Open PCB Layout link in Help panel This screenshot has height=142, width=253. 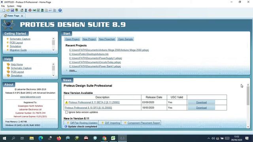[17, 72]
